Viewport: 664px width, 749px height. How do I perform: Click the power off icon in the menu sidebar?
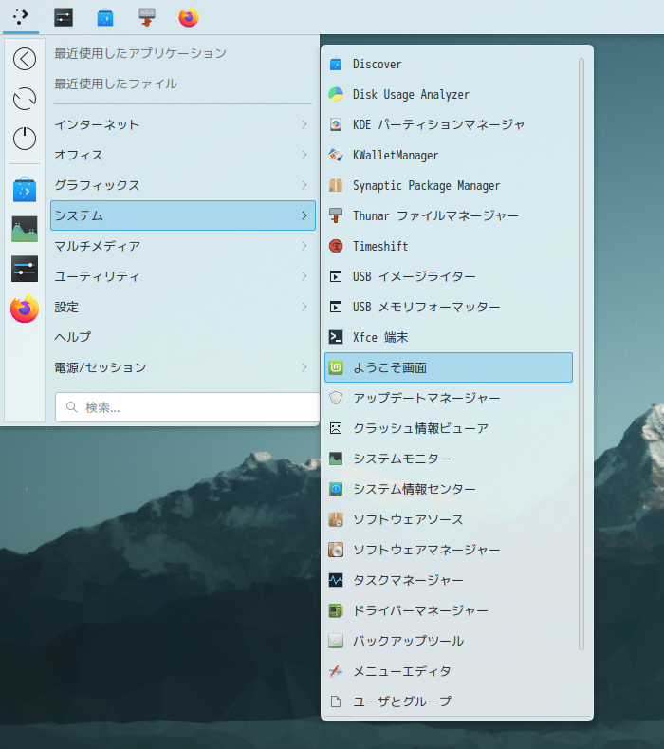25,139
